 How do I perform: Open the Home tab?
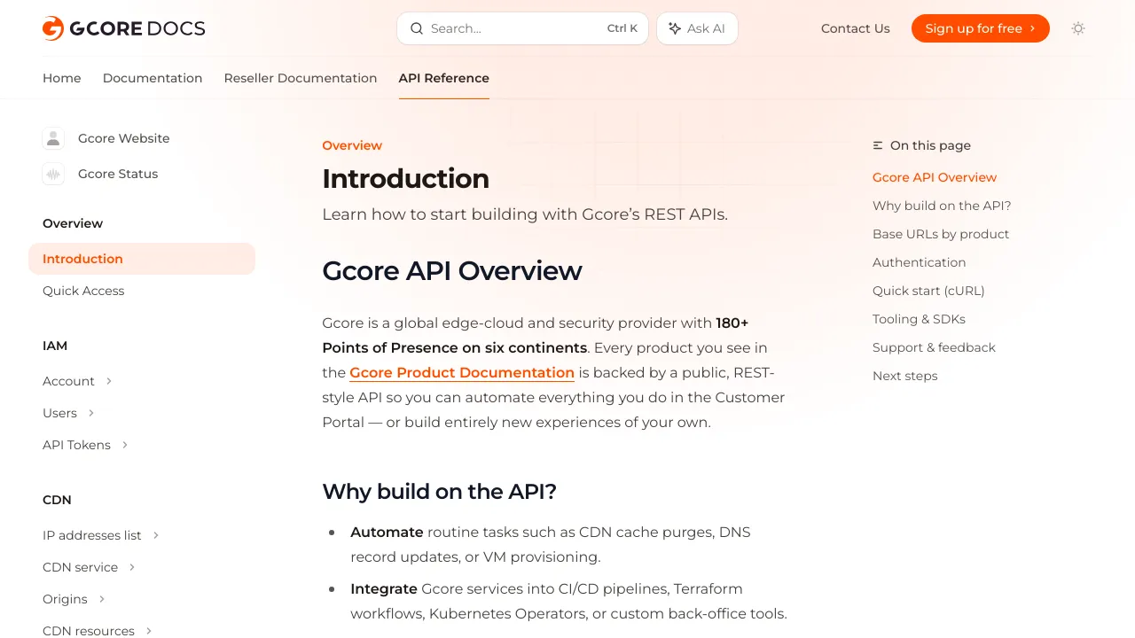click(62, 78)
